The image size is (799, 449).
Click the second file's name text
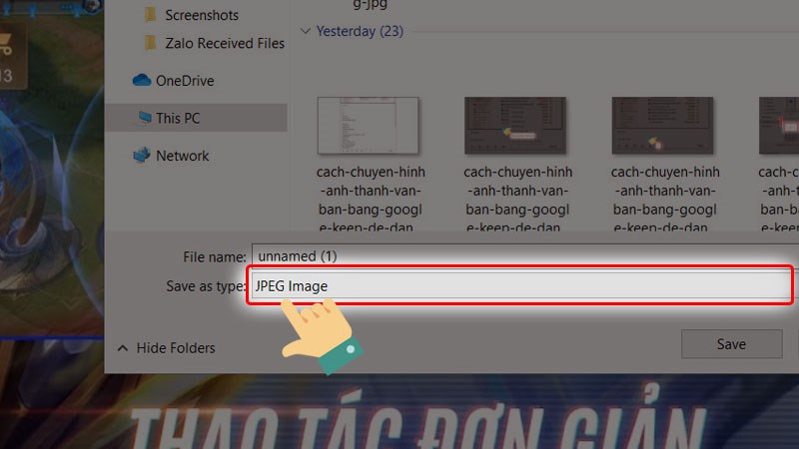(x=517, y=199)
